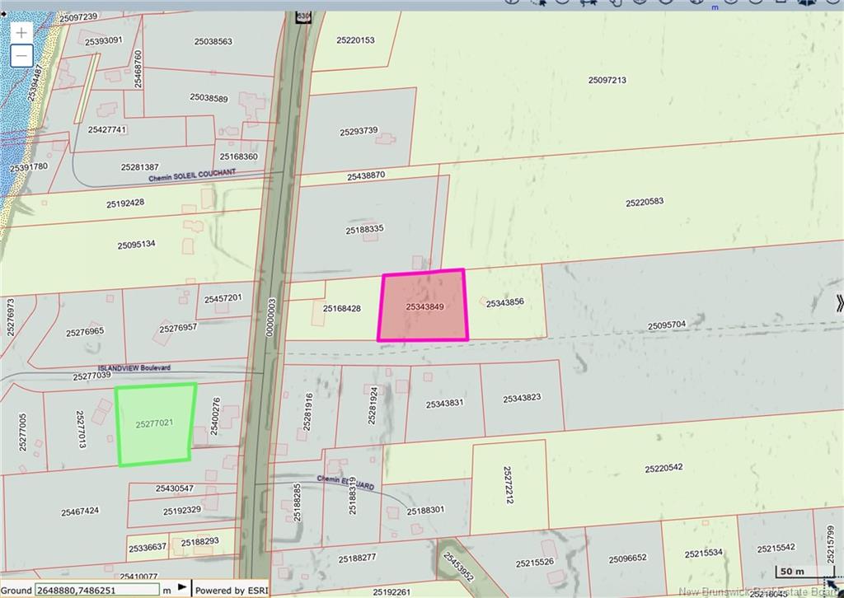Click the Ground coordinate input field
Viewport: 844px width, 598px height.
[x=97, y=590]
